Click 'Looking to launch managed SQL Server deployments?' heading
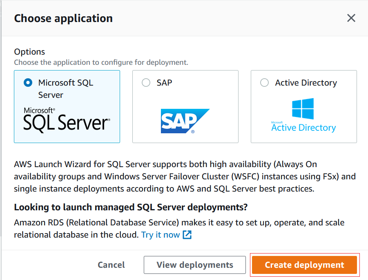Viewport: 368px width, 280px height. pyautogui.click(x=131, y=207)
